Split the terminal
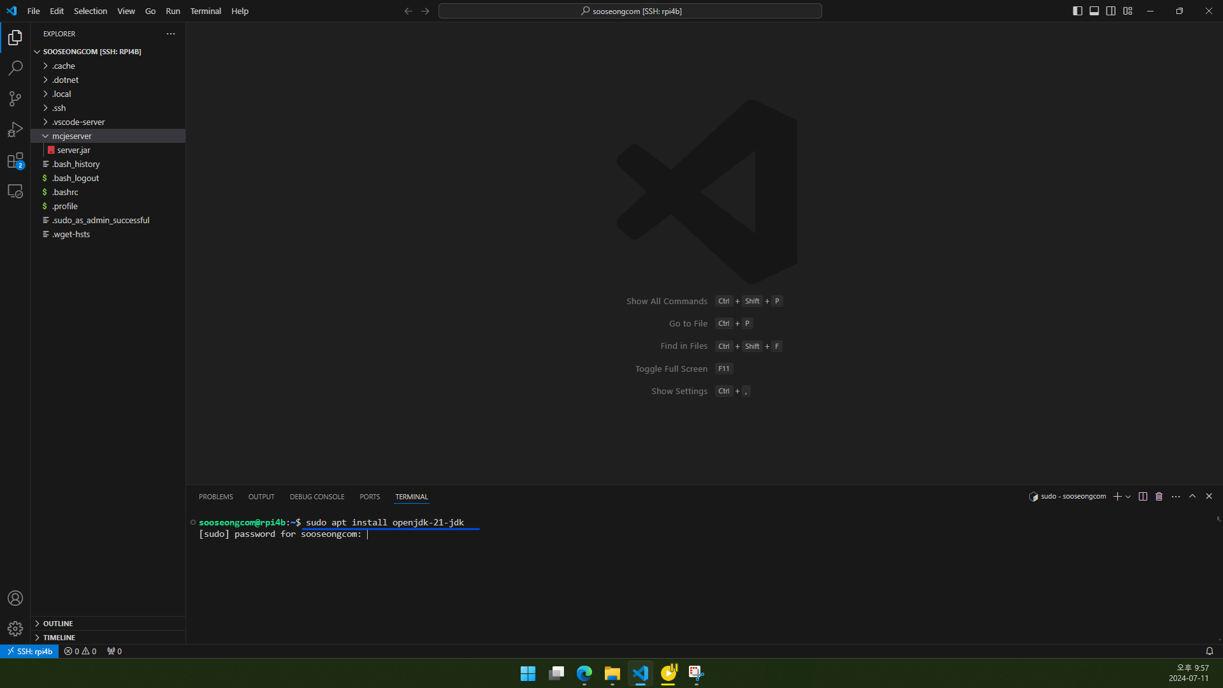Image resolution: width=1223 pixels, height=688 pixels. point(1143,496)
